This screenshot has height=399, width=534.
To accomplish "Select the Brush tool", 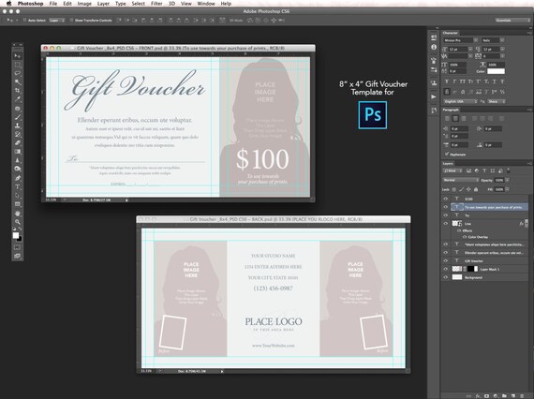I will pyautogui.click(x=18, y=117).
